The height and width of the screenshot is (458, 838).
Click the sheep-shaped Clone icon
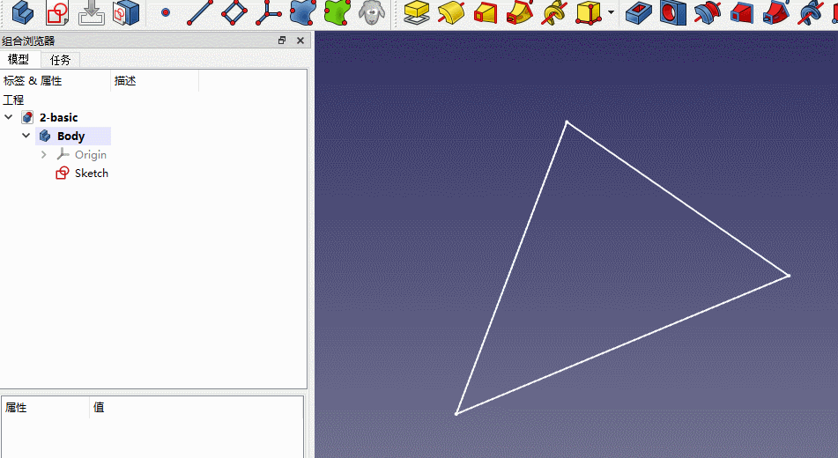(x=373, y=12)
